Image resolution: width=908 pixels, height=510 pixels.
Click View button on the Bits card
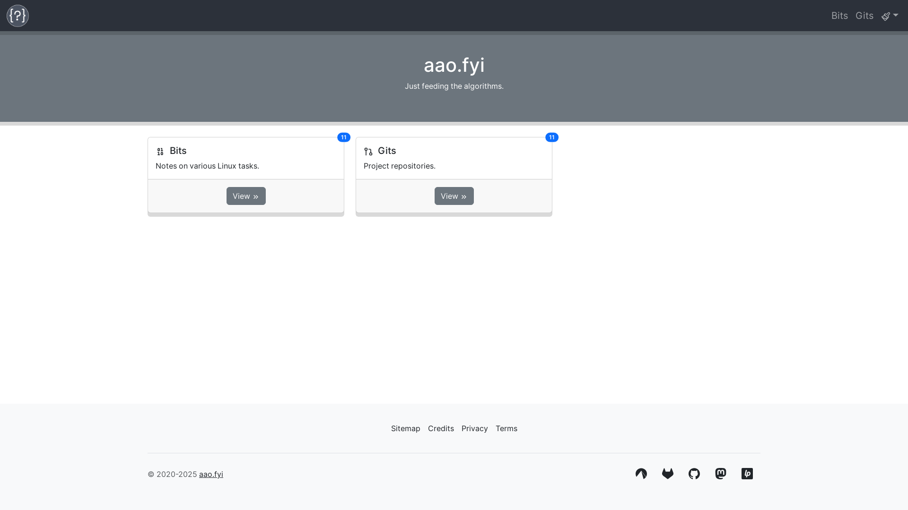click(246, 196)
